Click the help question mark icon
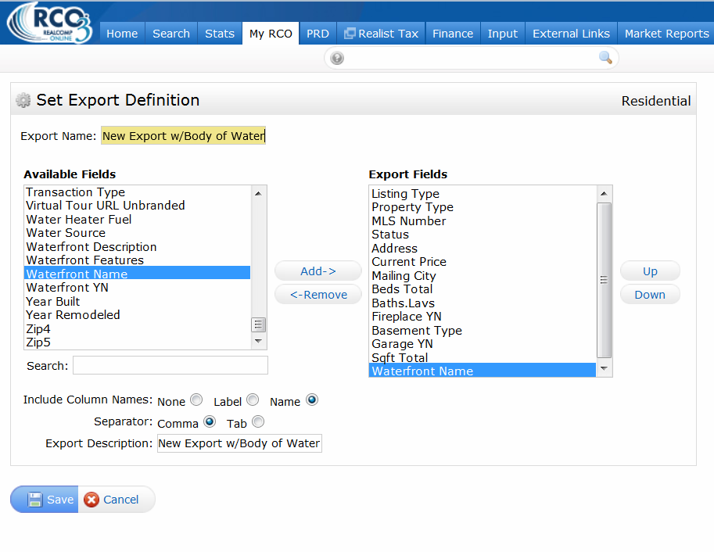Viewport: 714px width, 552px height. pyautogui.click(x=337, y=59)
